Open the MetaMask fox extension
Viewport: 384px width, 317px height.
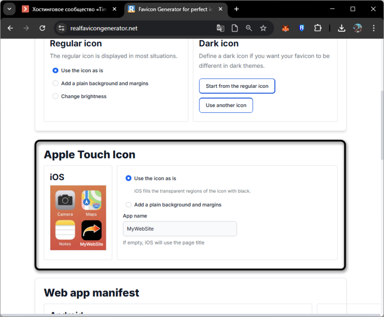point(286,28)
